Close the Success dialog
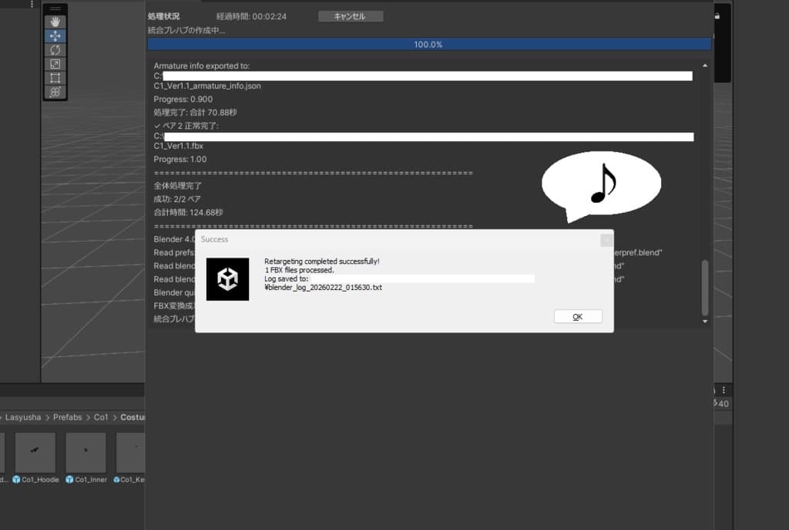The height and width of the screenshot is (530, 789). tap(606, 240)
